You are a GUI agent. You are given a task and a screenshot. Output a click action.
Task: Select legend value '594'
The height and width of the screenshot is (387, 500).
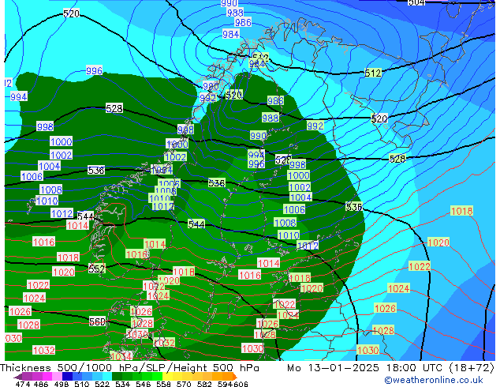[225, 384]
